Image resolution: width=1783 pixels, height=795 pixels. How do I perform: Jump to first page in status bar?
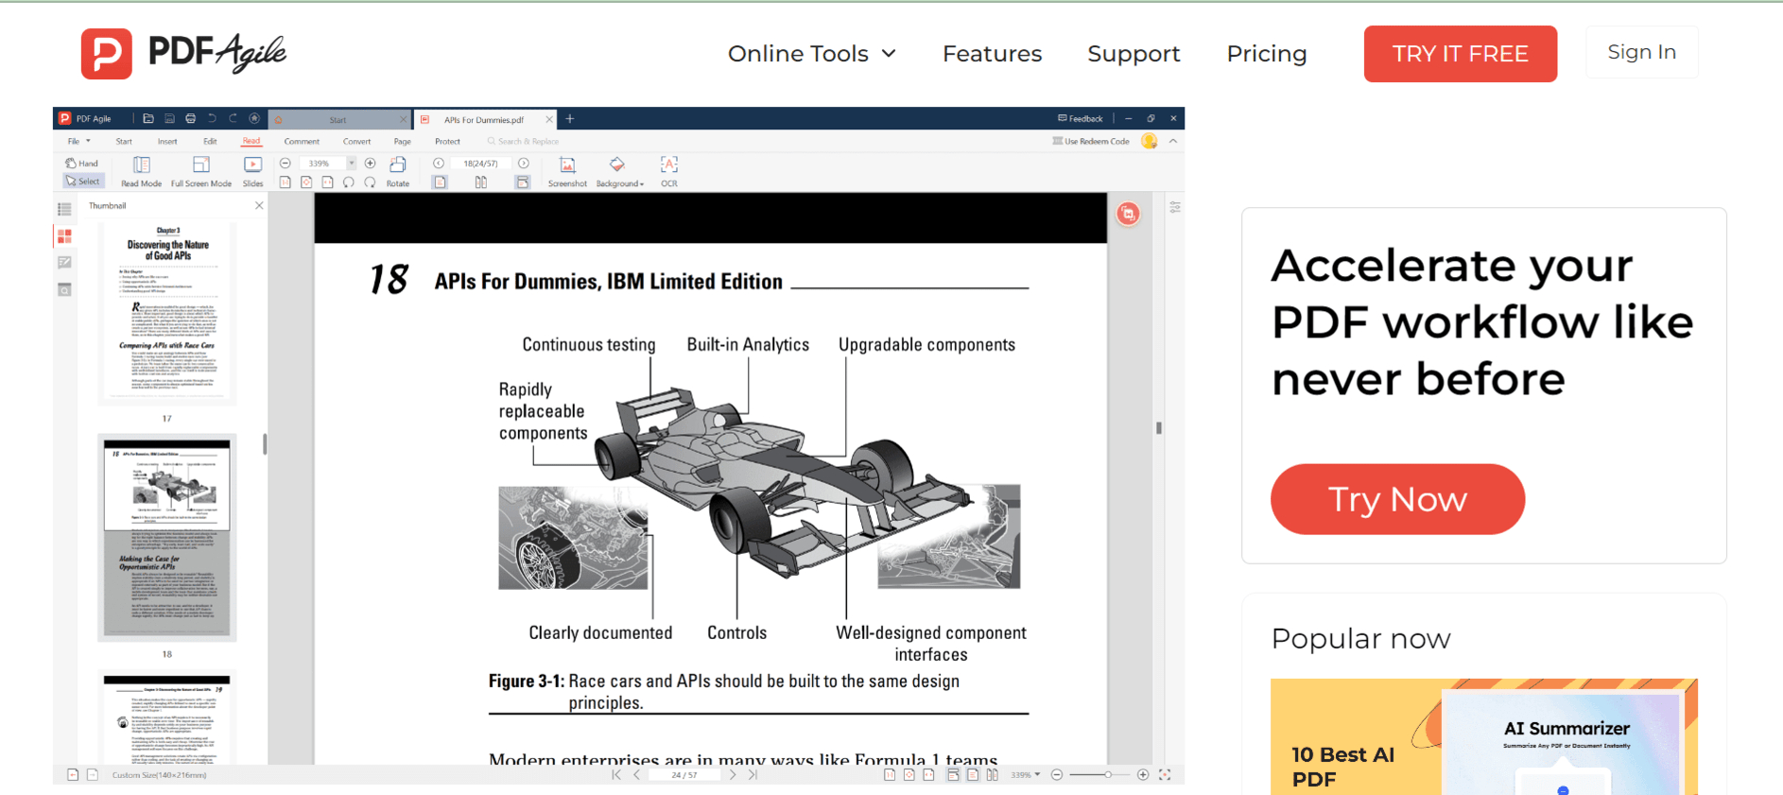pos(616,775)
